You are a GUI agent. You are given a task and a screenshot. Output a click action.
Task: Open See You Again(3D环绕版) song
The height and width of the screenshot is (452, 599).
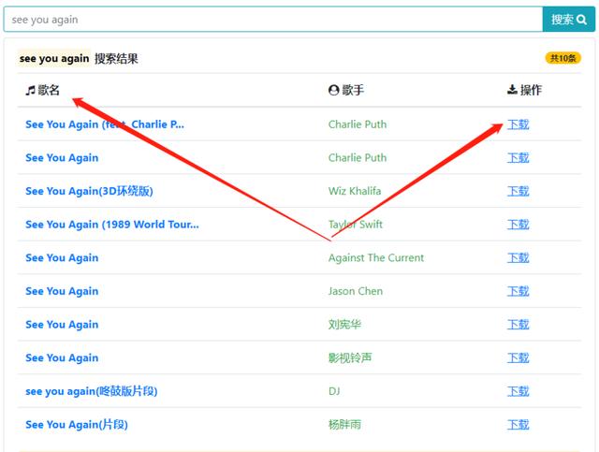[x=89, y=191]
